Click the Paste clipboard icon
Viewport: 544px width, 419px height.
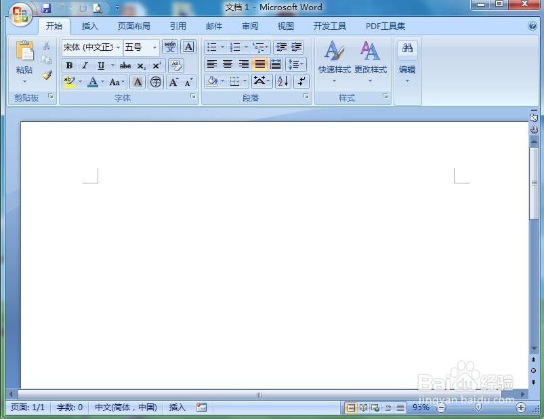(24, 51)
